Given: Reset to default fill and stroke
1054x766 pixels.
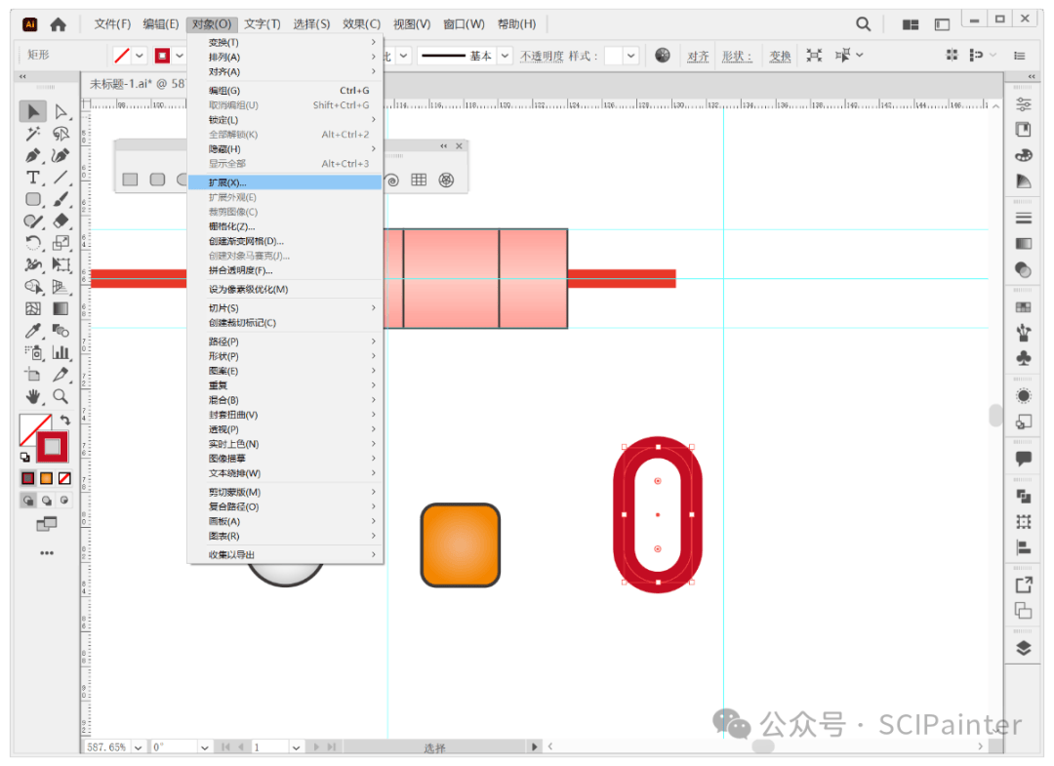Looking at the screenshot, I should 24,458.
